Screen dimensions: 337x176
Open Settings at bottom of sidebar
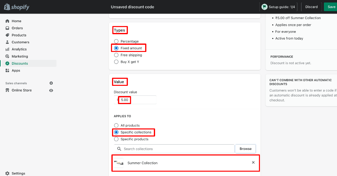(18, 174)
